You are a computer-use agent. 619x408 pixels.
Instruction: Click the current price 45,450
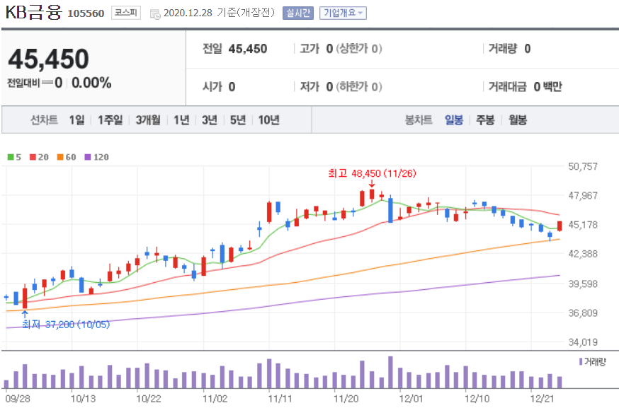pos(49,59)
